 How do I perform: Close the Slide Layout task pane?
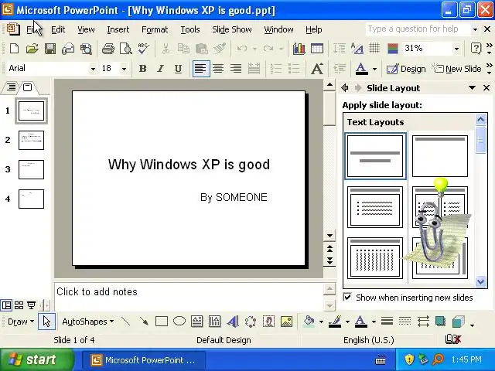click(x=486, y=87)
